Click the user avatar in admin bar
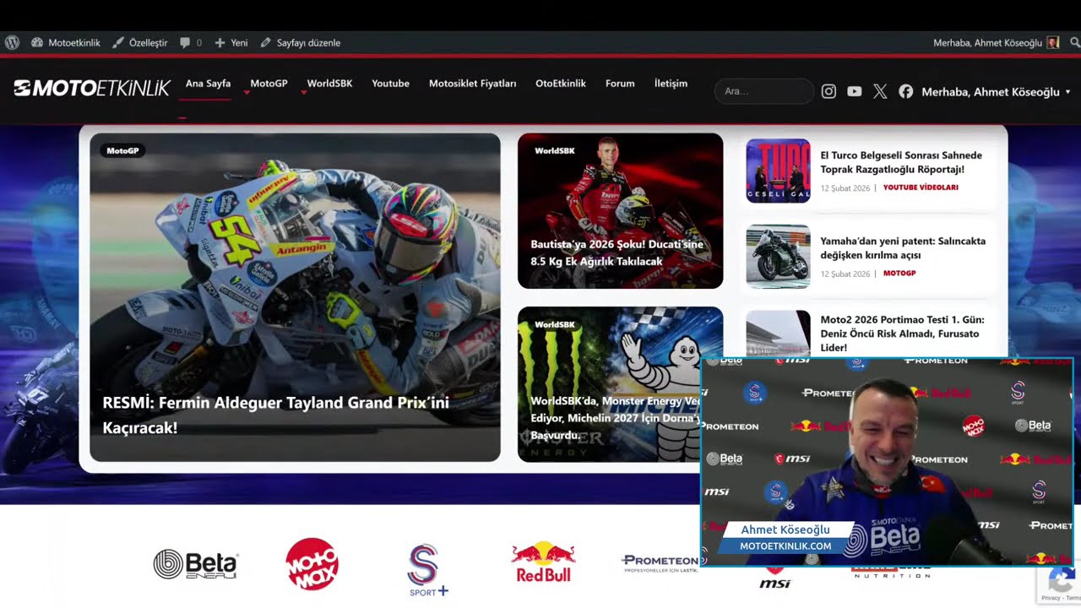This screenshot has width=1081, height=608. (x=1052, y=42)
